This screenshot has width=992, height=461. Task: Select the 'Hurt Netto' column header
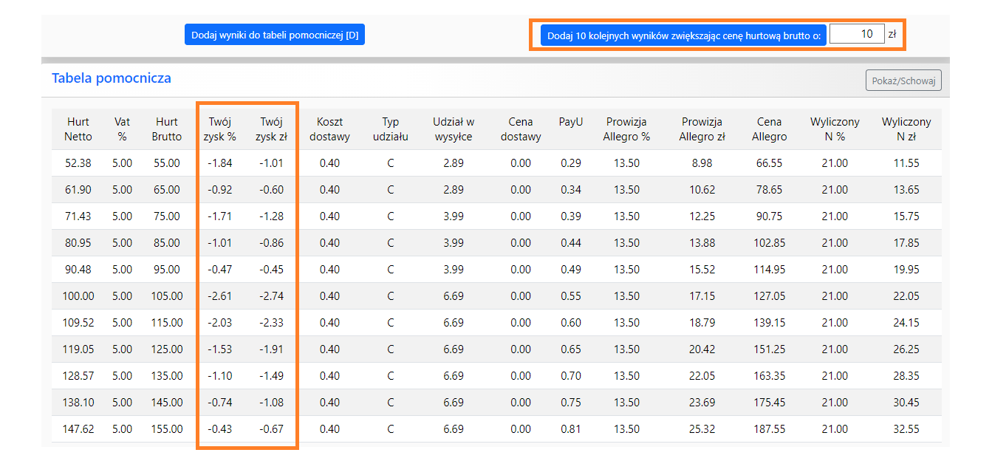tap(78, 129)
